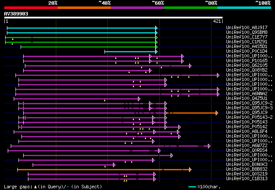Screen dimensions: 275x190
Task: Open hit UniRef100_C1MZ91
Action: (247, 42)
